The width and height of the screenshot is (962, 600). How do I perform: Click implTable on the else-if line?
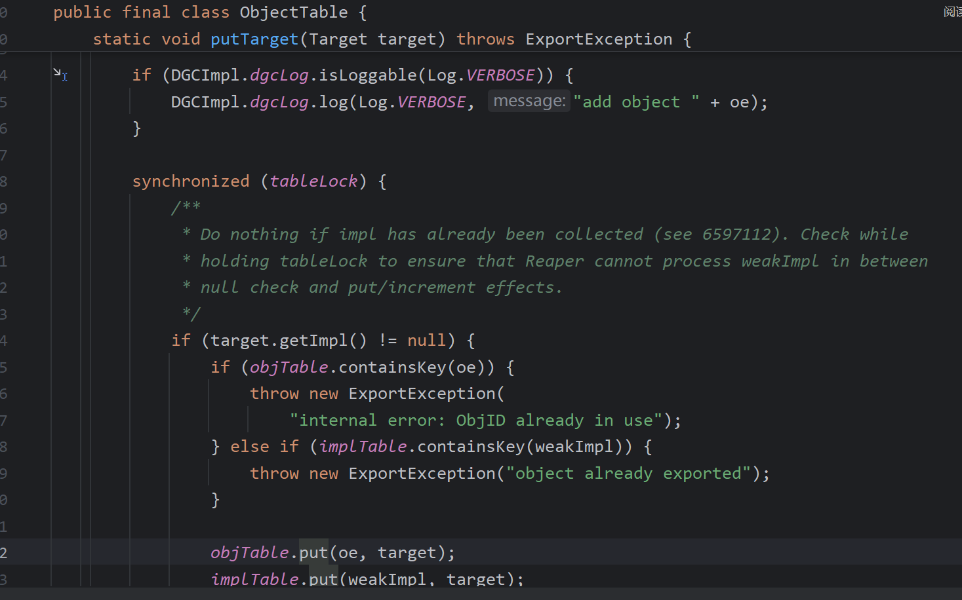tap(363, 447)
